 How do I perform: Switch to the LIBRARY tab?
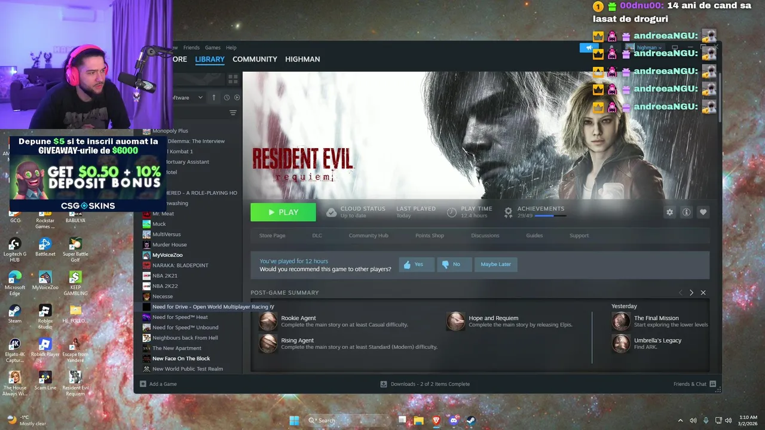point(210,59)
